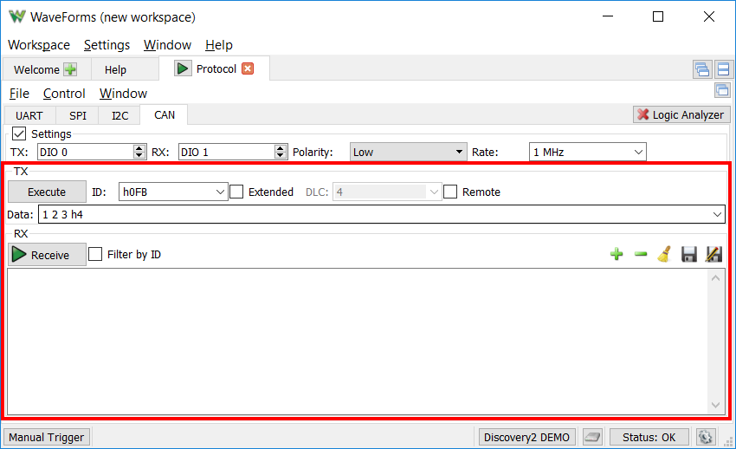Viewport: 736px width, 449px height.
Task: Expand the Data field dropdown arrow
Action: coord(717,214)
